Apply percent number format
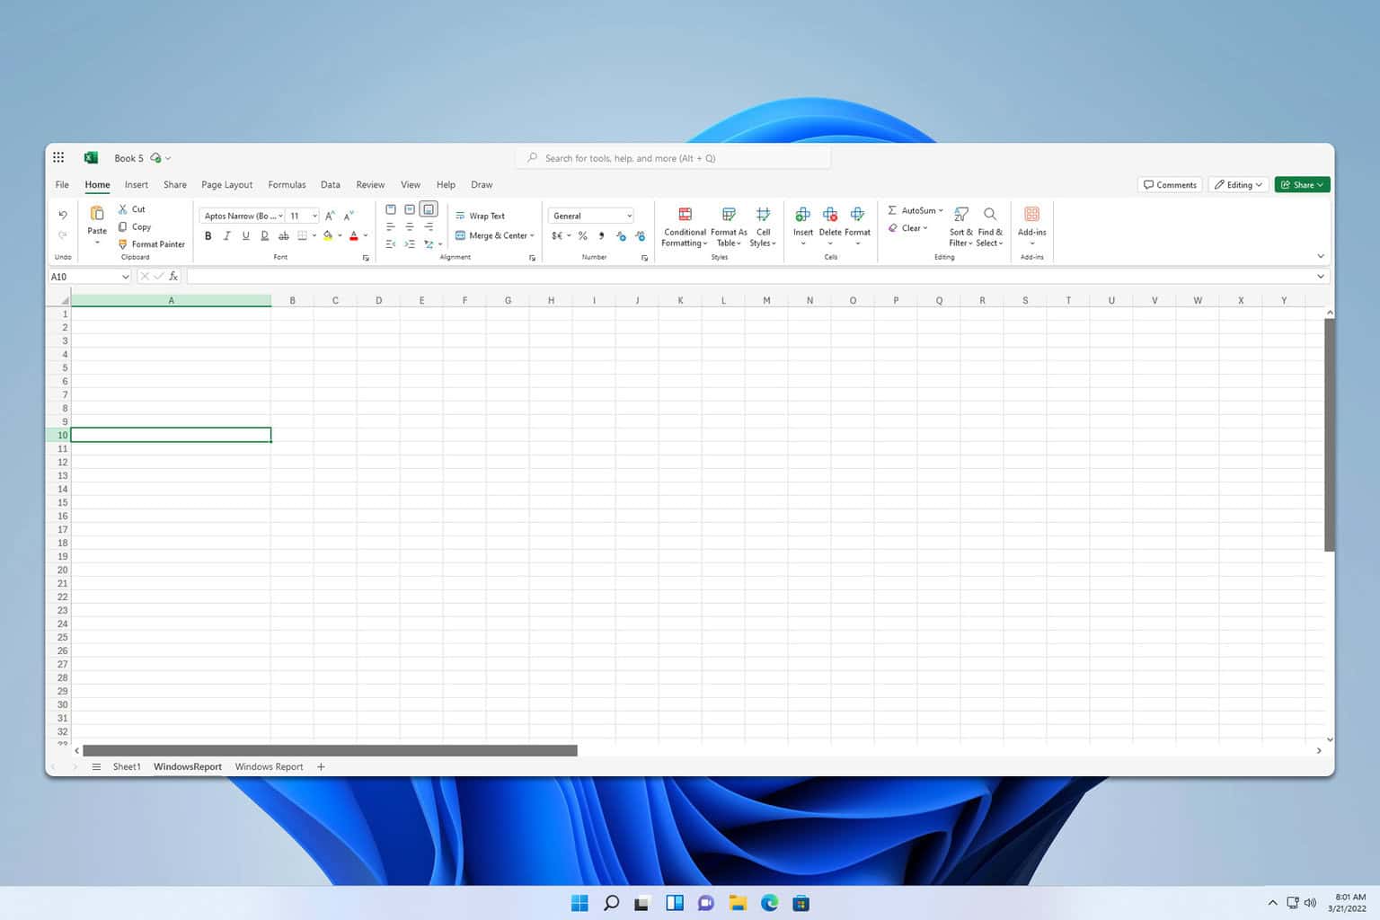 [582, 235]
